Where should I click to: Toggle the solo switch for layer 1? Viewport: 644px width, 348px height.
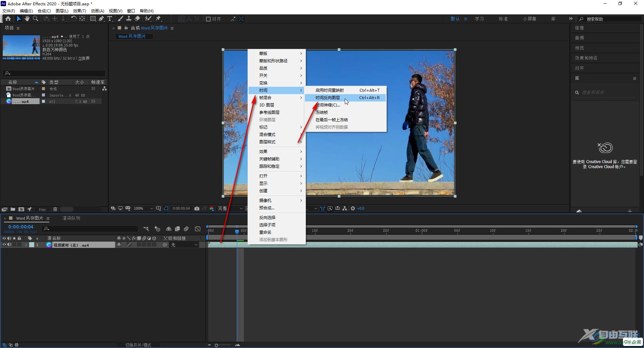(x=14, y=245)
